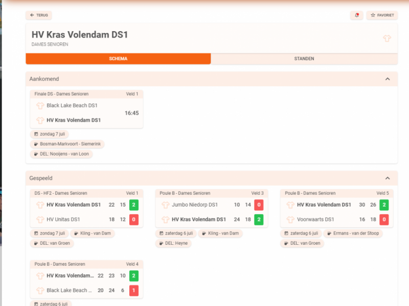Click the DEL: Heyne chip
The height and width of the screenshot is (306, 409).
pos(173,243)
